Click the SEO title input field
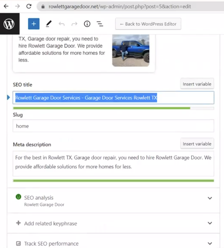This screenshot has height=248, width=224. (x=113, y=98)
